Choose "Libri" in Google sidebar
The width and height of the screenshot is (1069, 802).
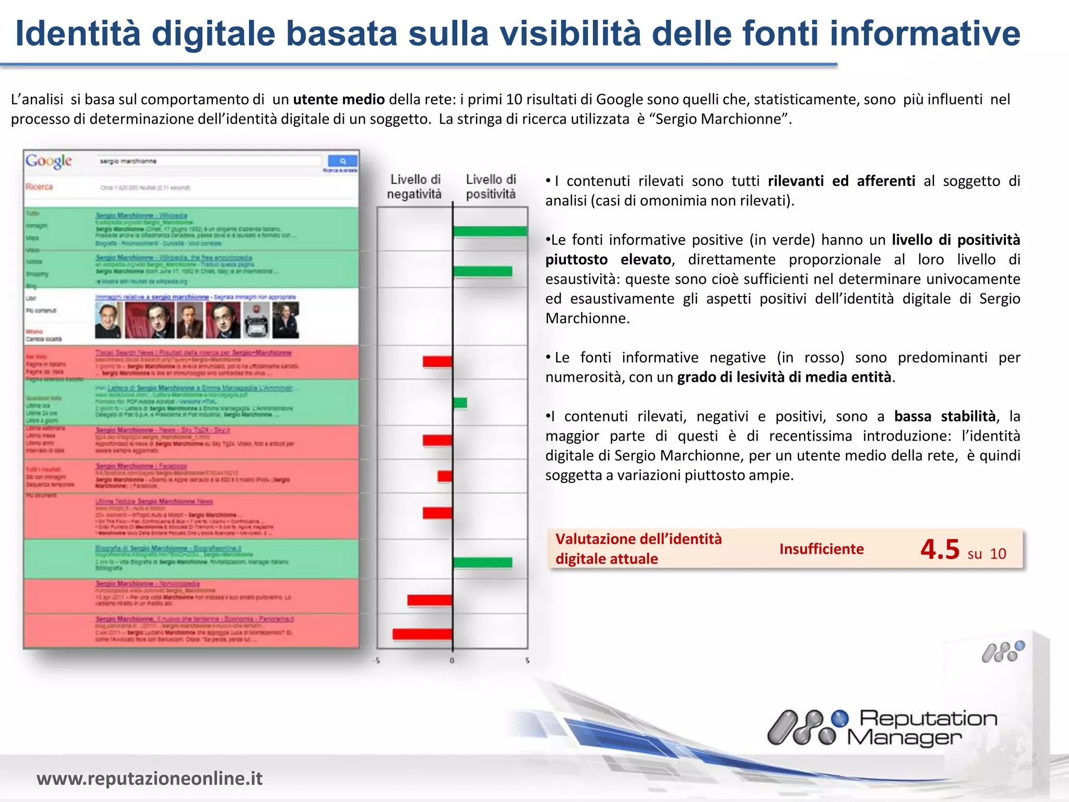pos(31,298)
